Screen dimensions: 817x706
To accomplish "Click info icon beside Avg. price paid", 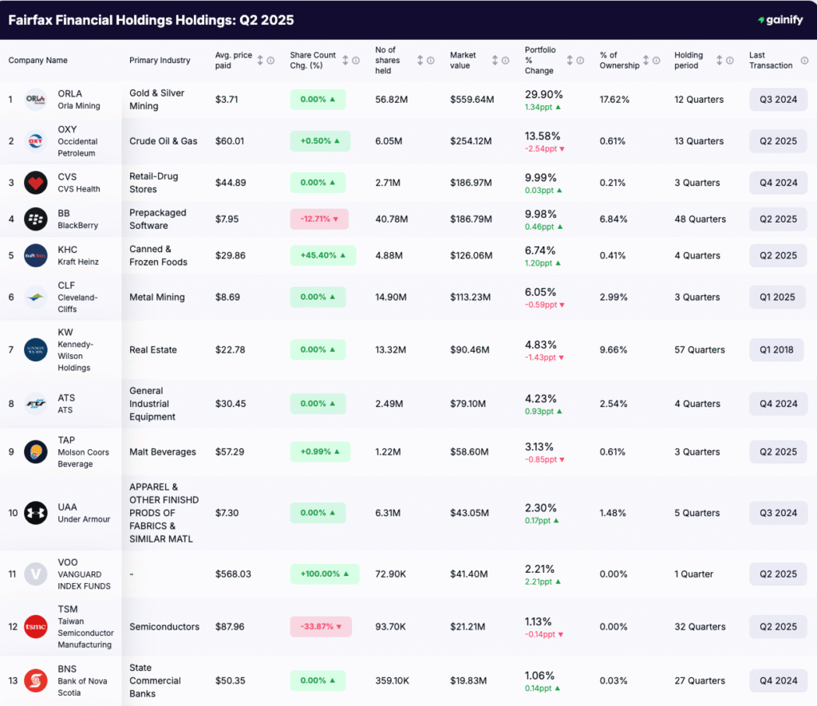I will point(270,61).
